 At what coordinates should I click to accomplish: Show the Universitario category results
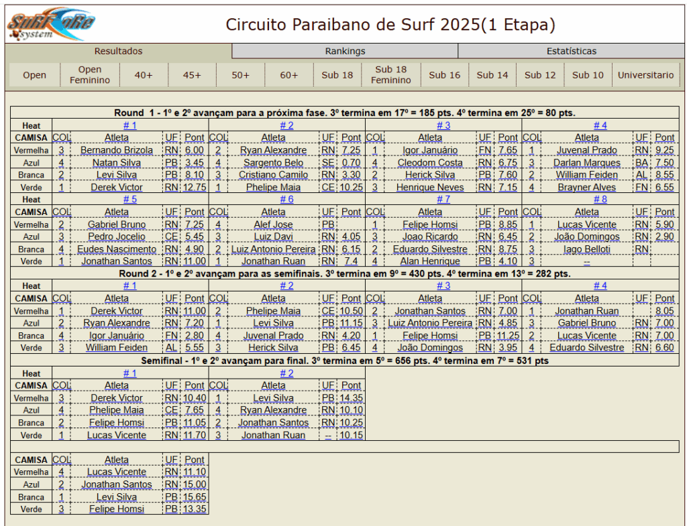645,75
